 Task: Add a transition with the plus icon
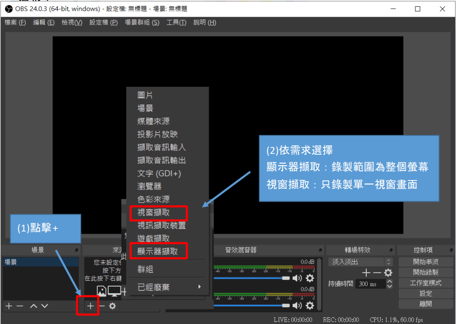coord(366,273)
